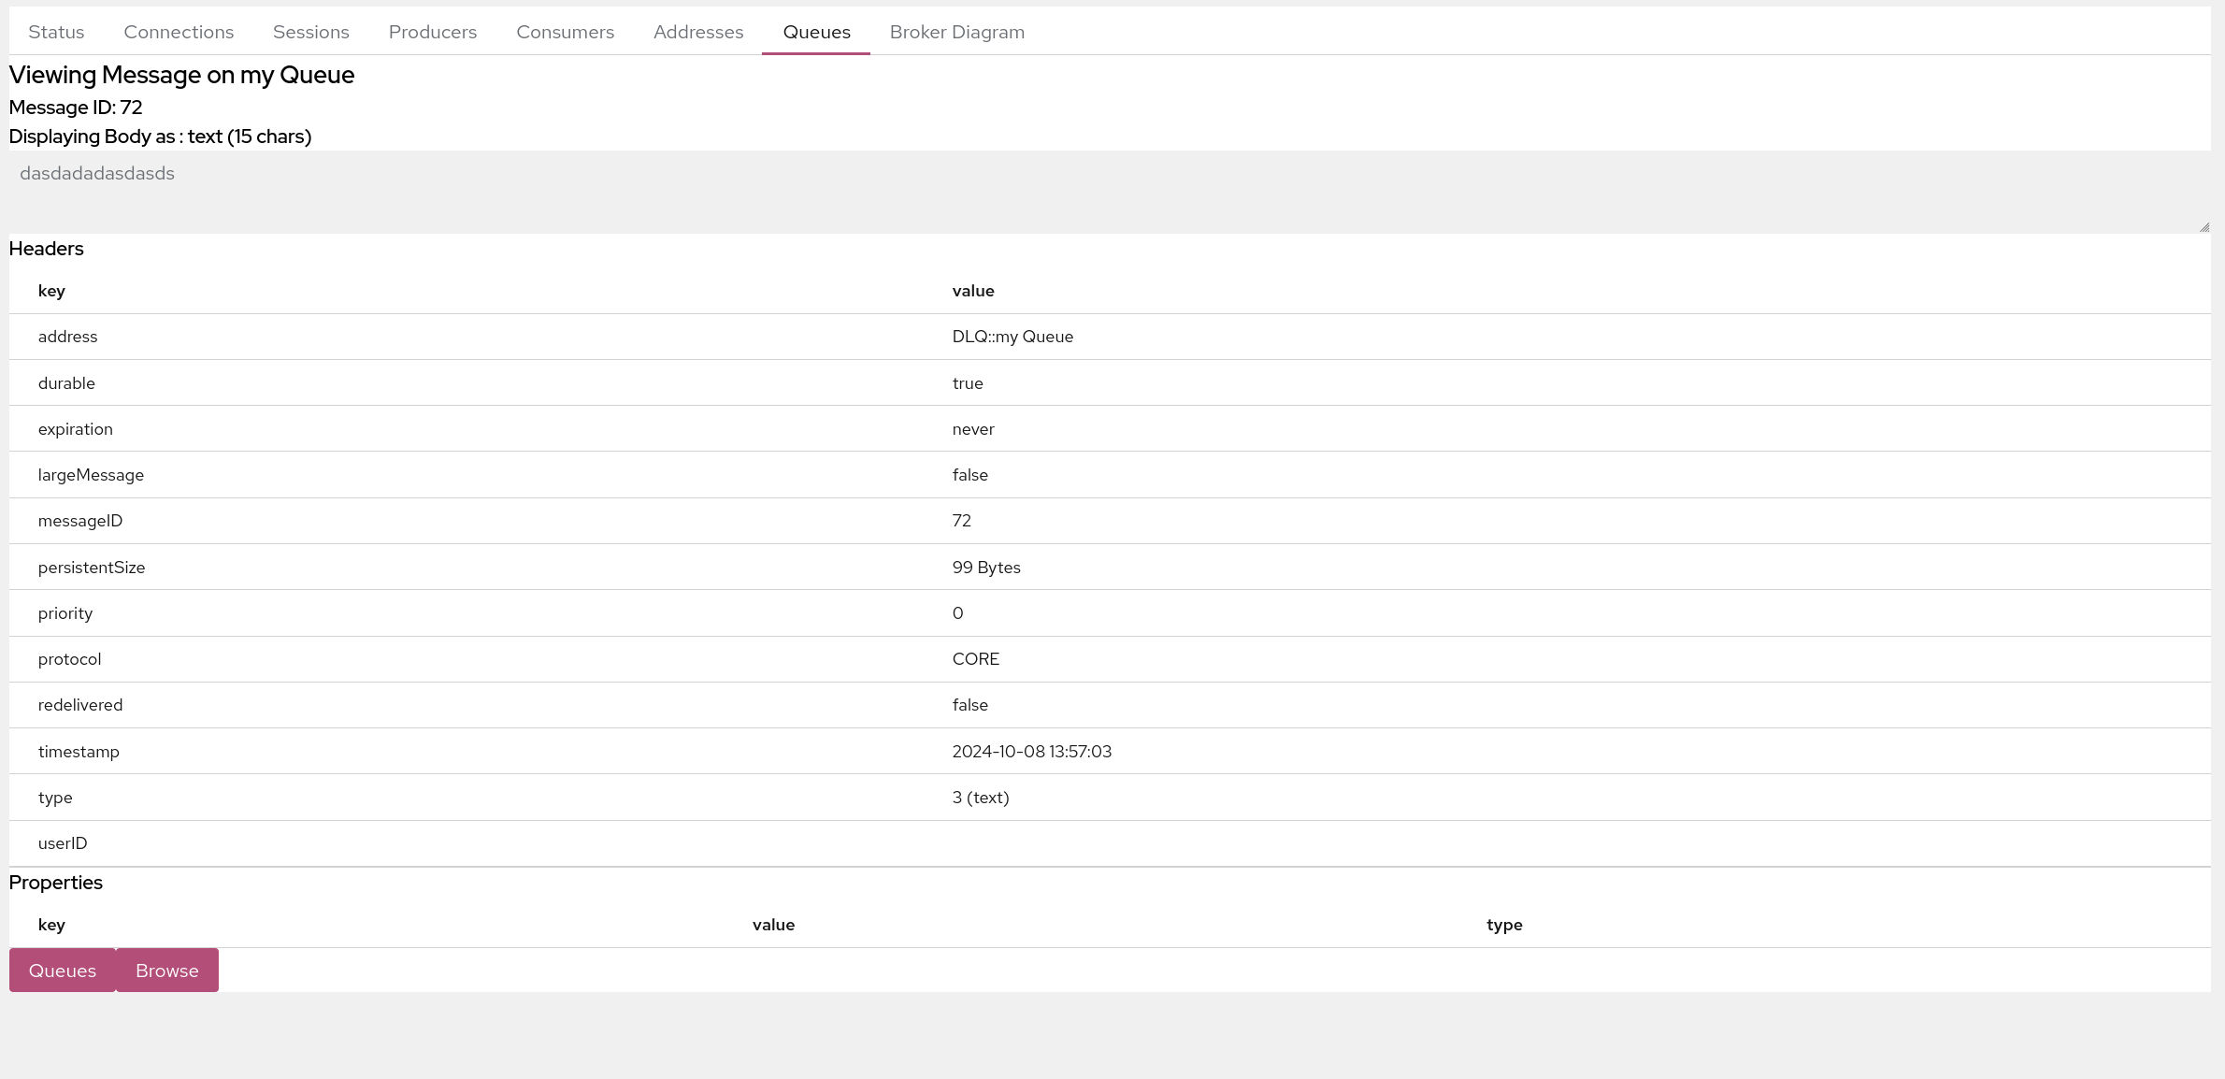
Task: Select the address value DLQ::my Queue
Action: 1012,337
